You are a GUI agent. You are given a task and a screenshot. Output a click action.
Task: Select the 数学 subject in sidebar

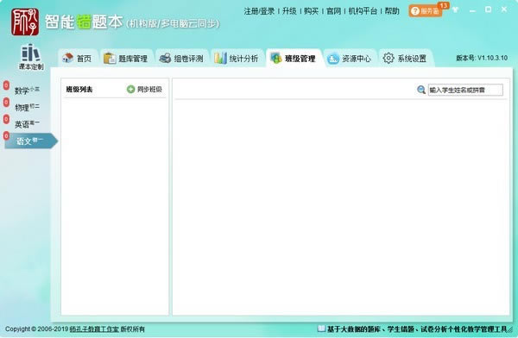click(27, 91)
